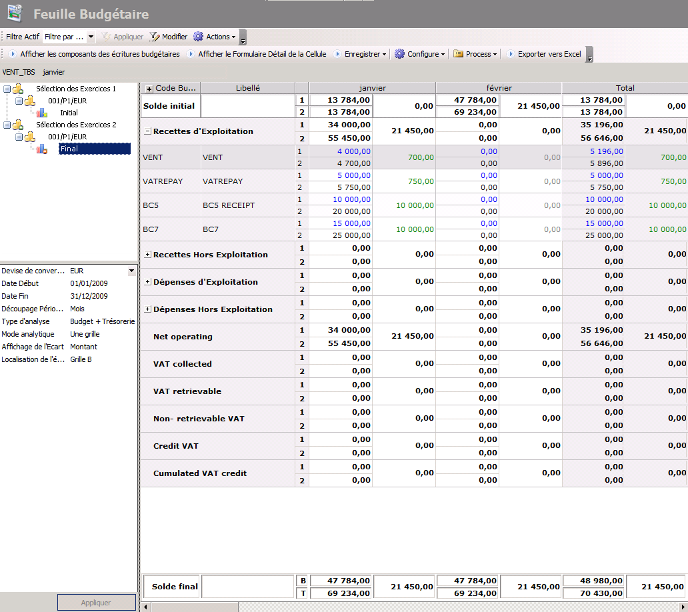
Task: Click the horizontal scrollbar under the grid
Action: pyautogui.click(x=413, y=607)
